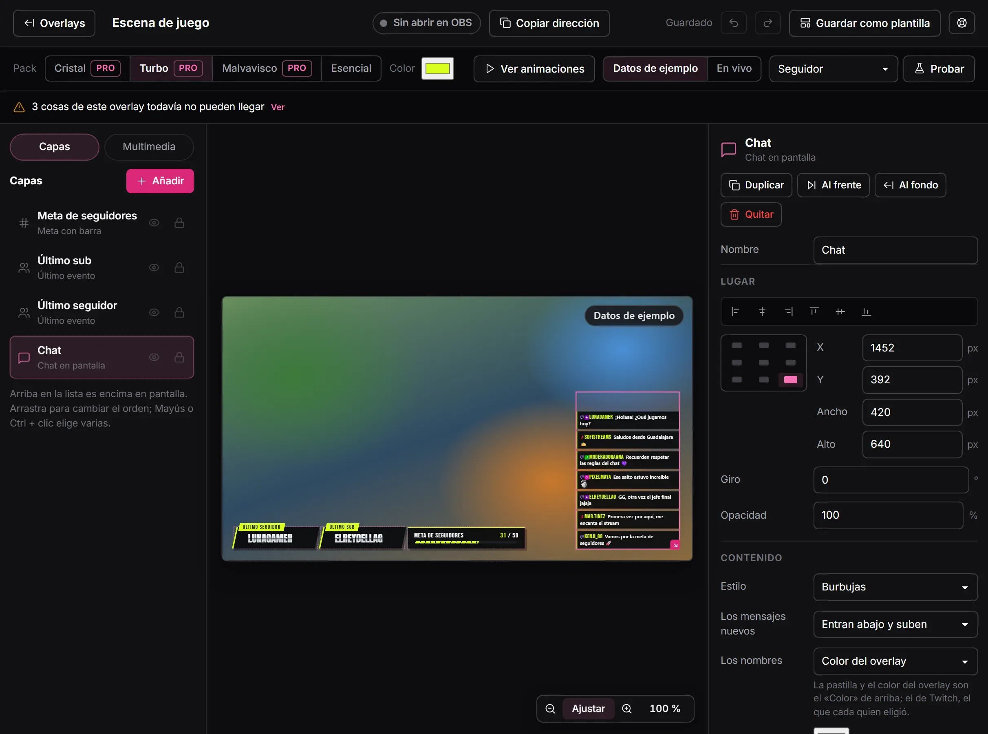The image size is (988, 734).
Task: Zoom out the canvas preview
Action: (550, 709)
